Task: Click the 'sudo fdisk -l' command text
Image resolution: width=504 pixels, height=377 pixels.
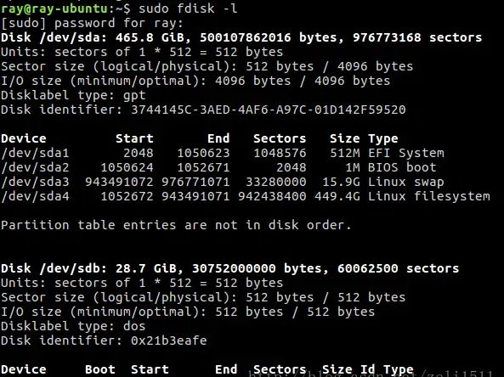Action: [x=188, y=8]
